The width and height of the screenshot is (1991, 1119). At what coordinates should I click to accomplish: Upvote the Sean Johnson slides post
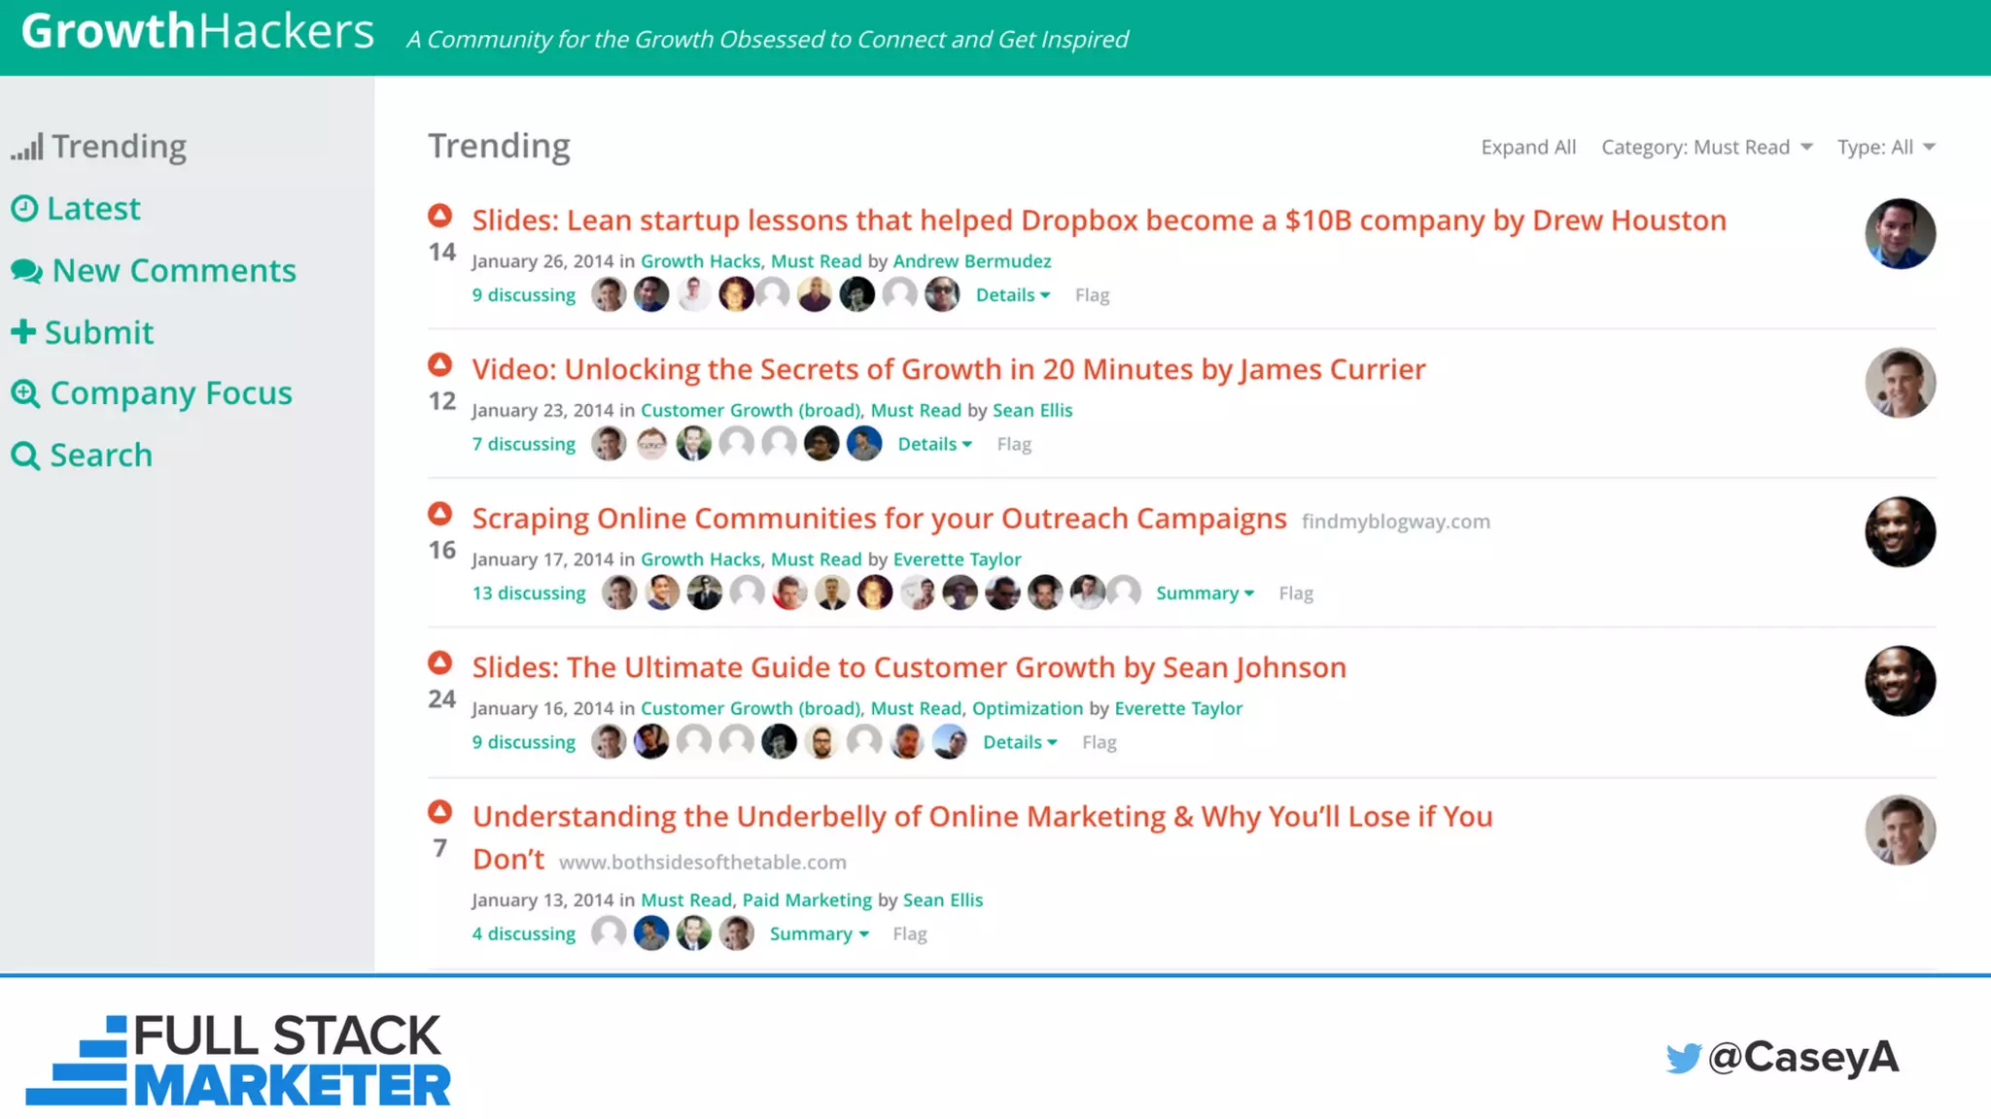440,662
